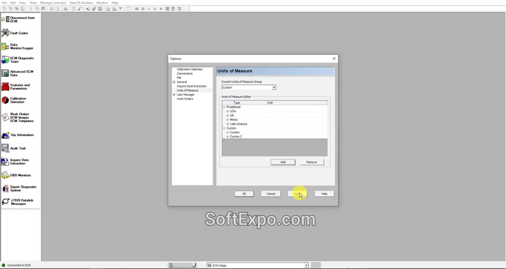Expand the Custom 2 units node
Screen dimensions: 506x269
click(x=227, y=136)
